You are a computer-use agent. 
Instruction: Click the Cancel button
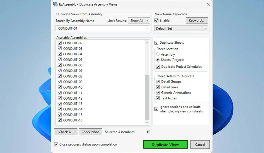pos(200,144)
